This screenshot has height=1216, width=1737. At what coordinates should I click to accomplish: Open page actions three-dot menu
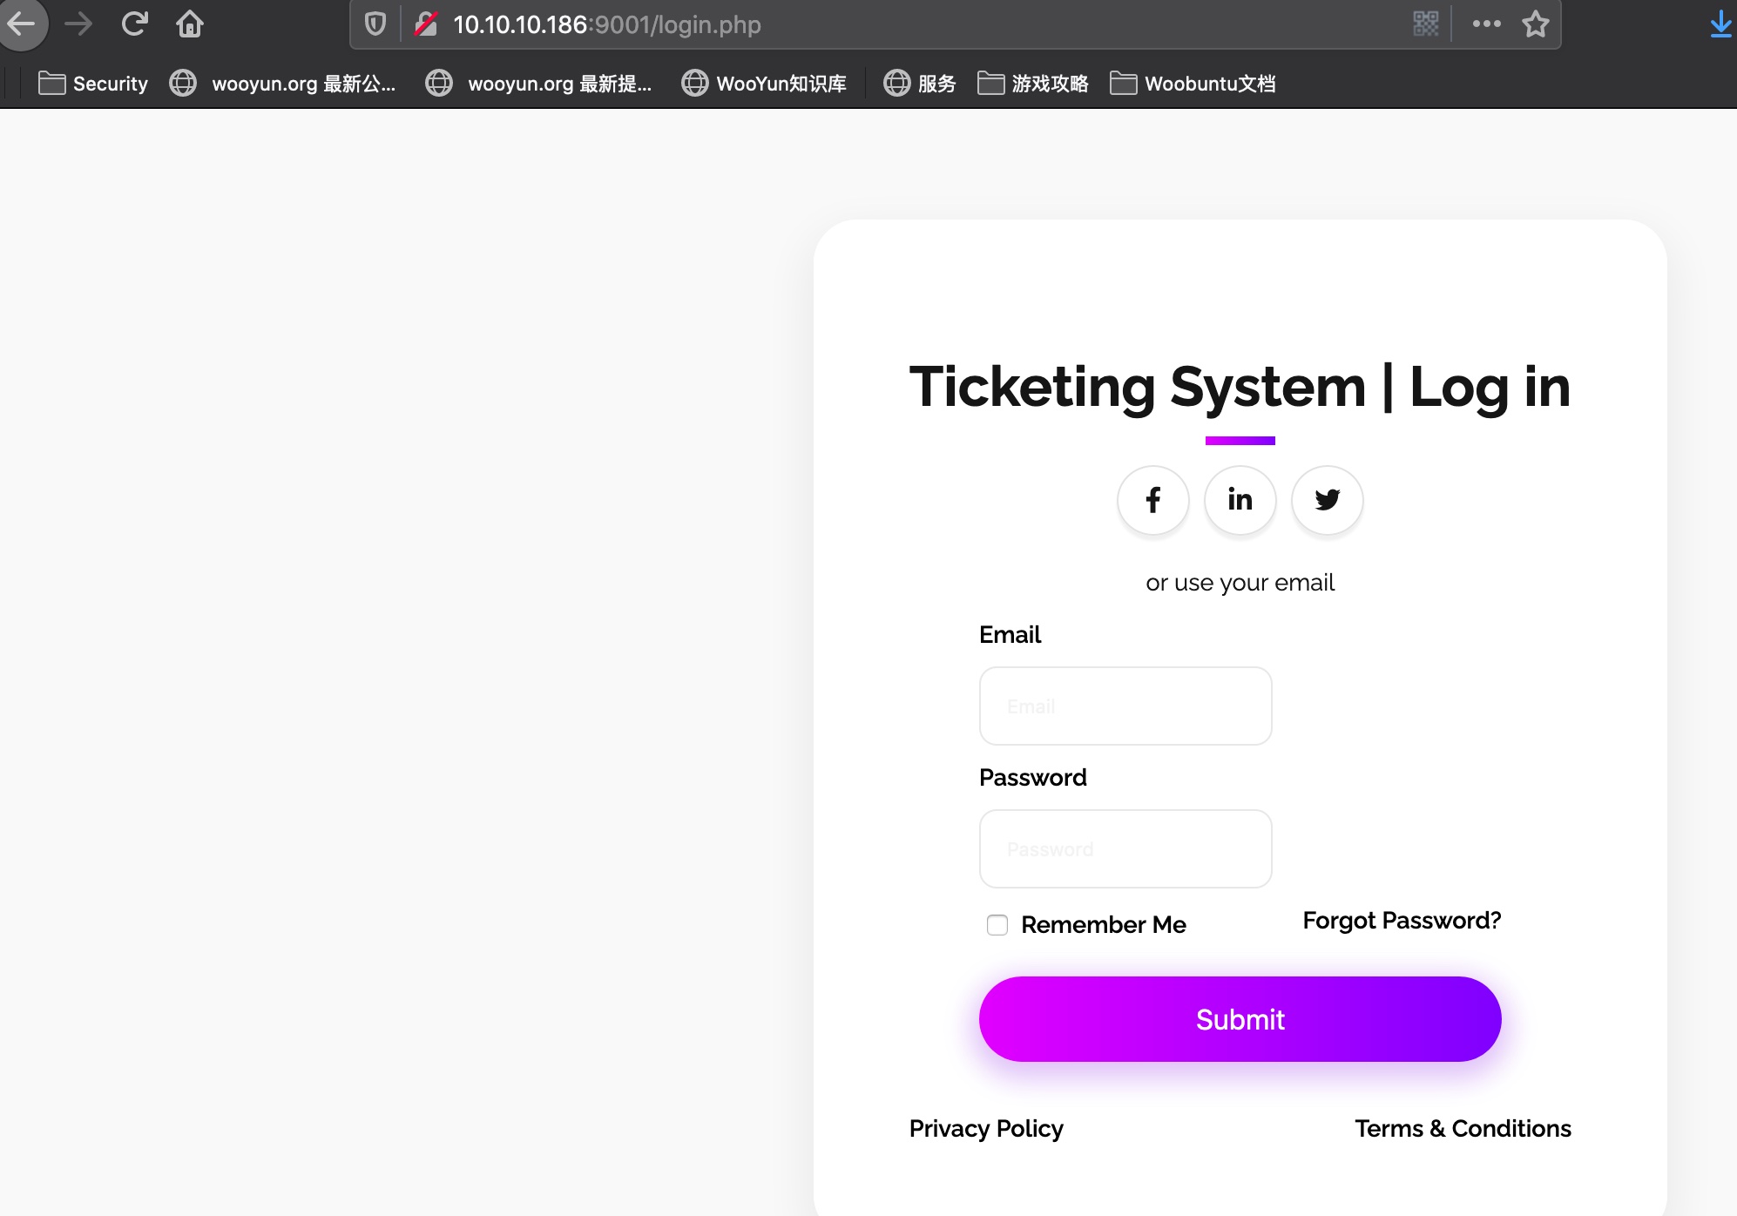(1486, 24)
